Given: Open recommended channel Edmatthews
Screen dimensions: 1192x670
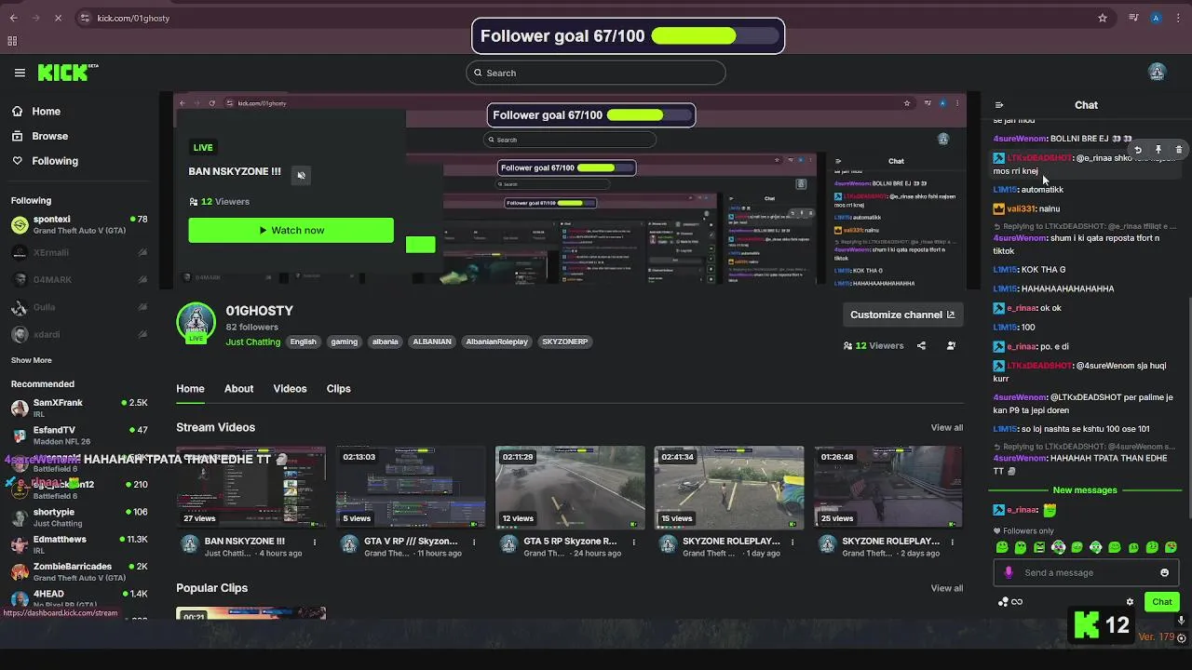Looking at the screenshot, I should click(x=79, y=544).
